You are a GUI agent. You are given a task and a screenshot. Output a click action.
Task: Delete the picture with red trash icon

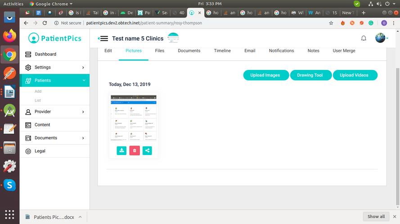(135, 151)
